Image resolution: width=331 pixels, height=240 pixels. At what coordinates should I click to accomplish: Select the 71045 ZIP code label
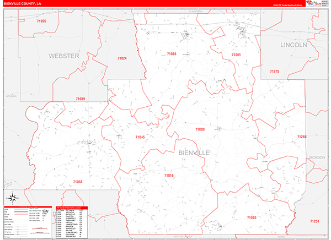click(x=140, y=137)
